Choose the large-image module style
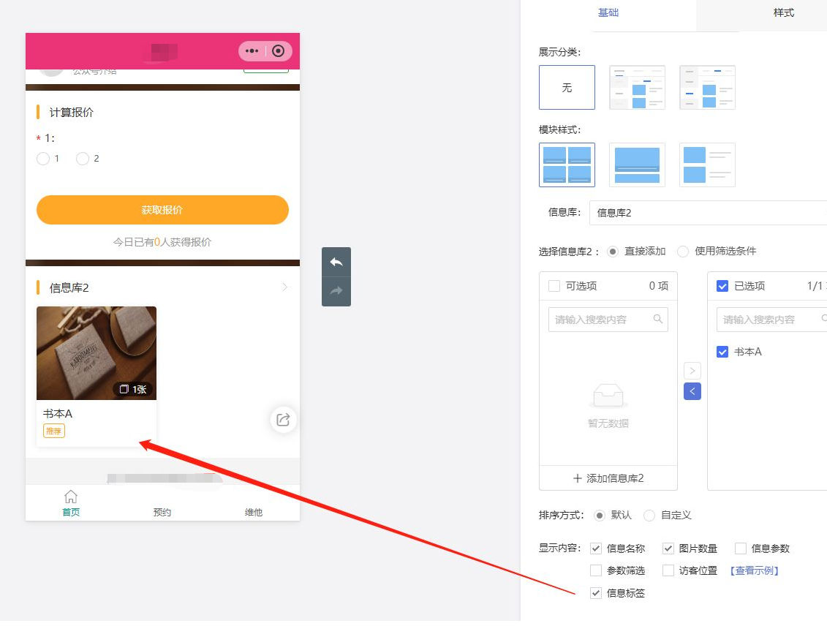The height and width of the screenshot is (626, 827). click(637, 165)
